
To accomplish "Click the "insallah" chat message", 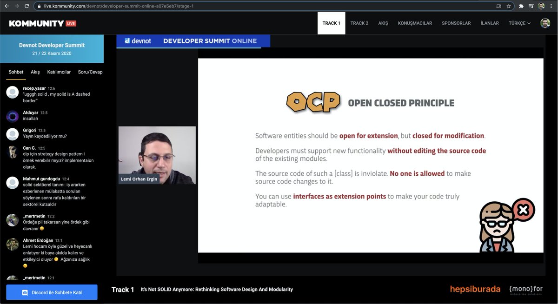I will [30, 119].
